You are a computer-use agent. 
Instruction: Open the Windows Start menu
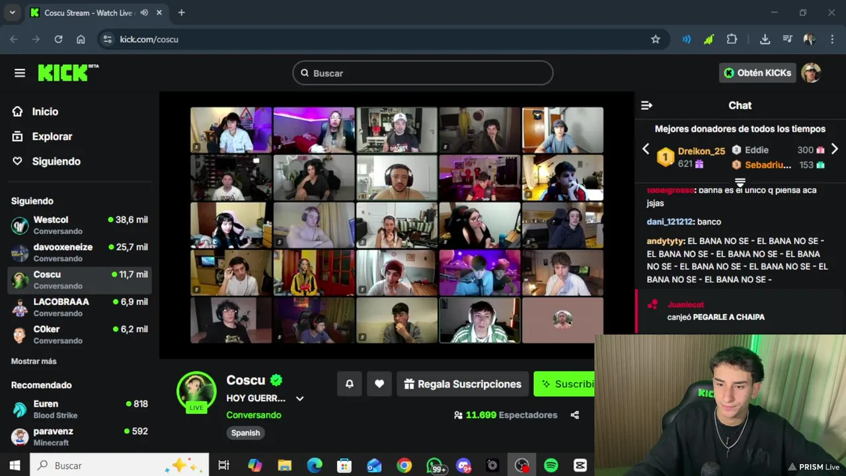click(15, 465)
